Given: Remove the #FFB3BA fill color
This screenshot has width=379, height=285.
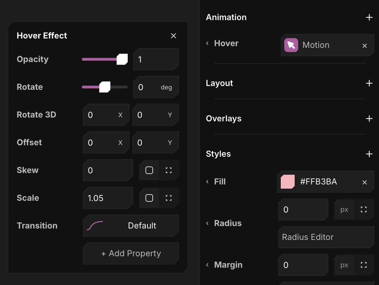Looking at the screenshot, I should pyautogui.click(x=364, y=182).
